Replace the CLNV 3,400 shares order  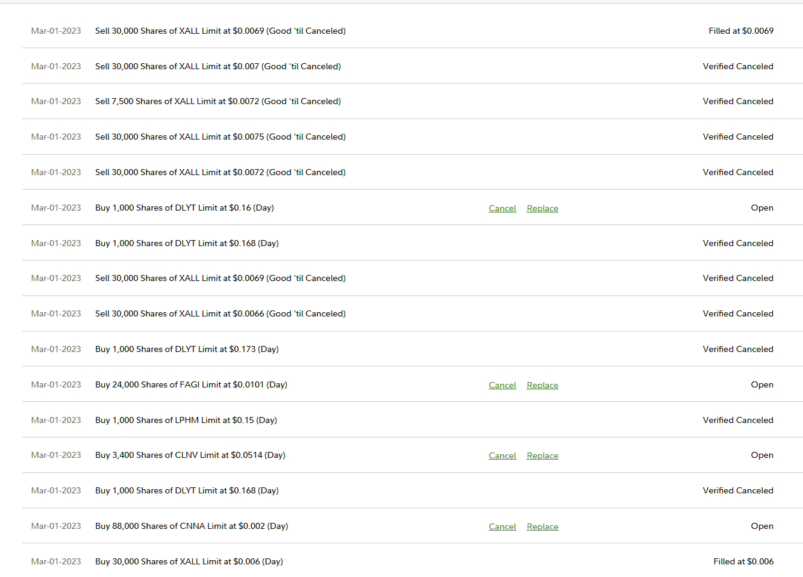tap(542, 455)
